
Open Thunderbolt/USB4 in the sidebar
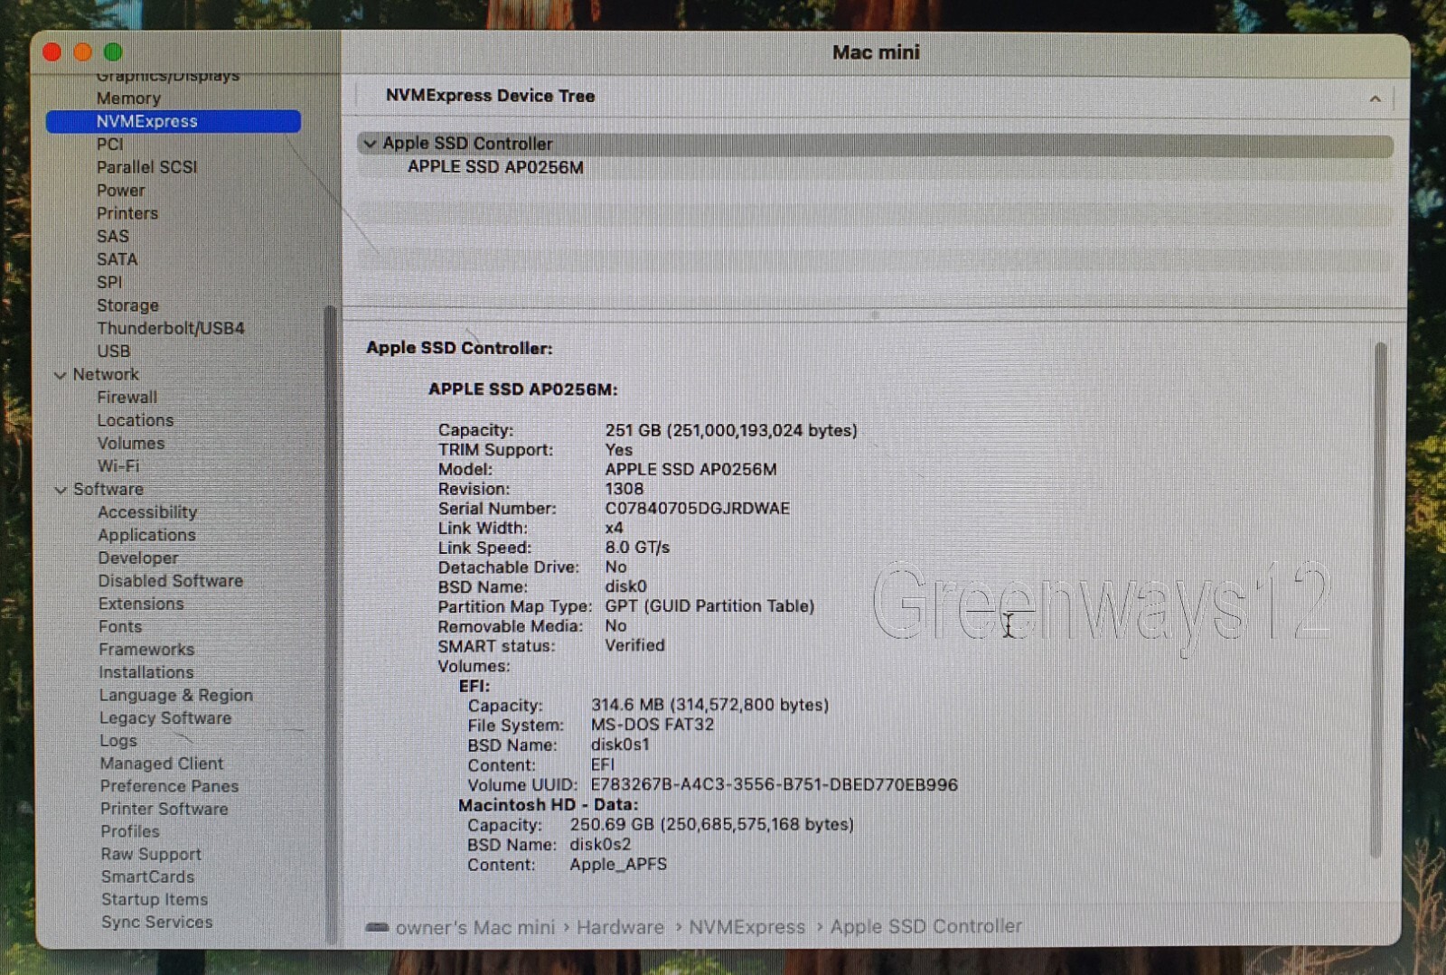(171, 328)
